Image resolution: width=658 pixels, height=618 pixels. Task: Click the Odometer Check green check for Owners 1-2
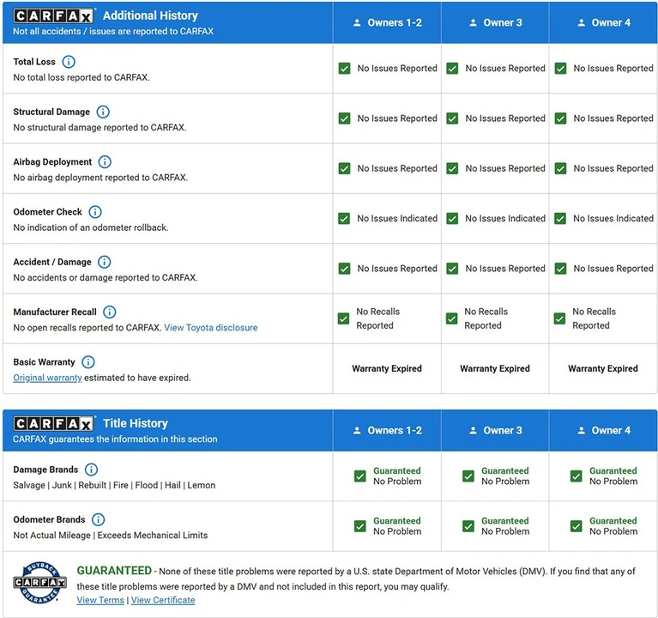click(x=344, y=218)
